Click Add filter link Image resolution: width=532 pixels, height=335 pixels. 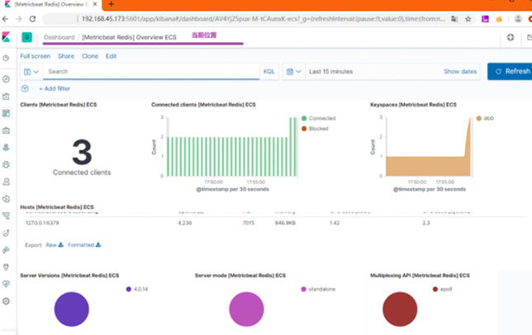55,88
